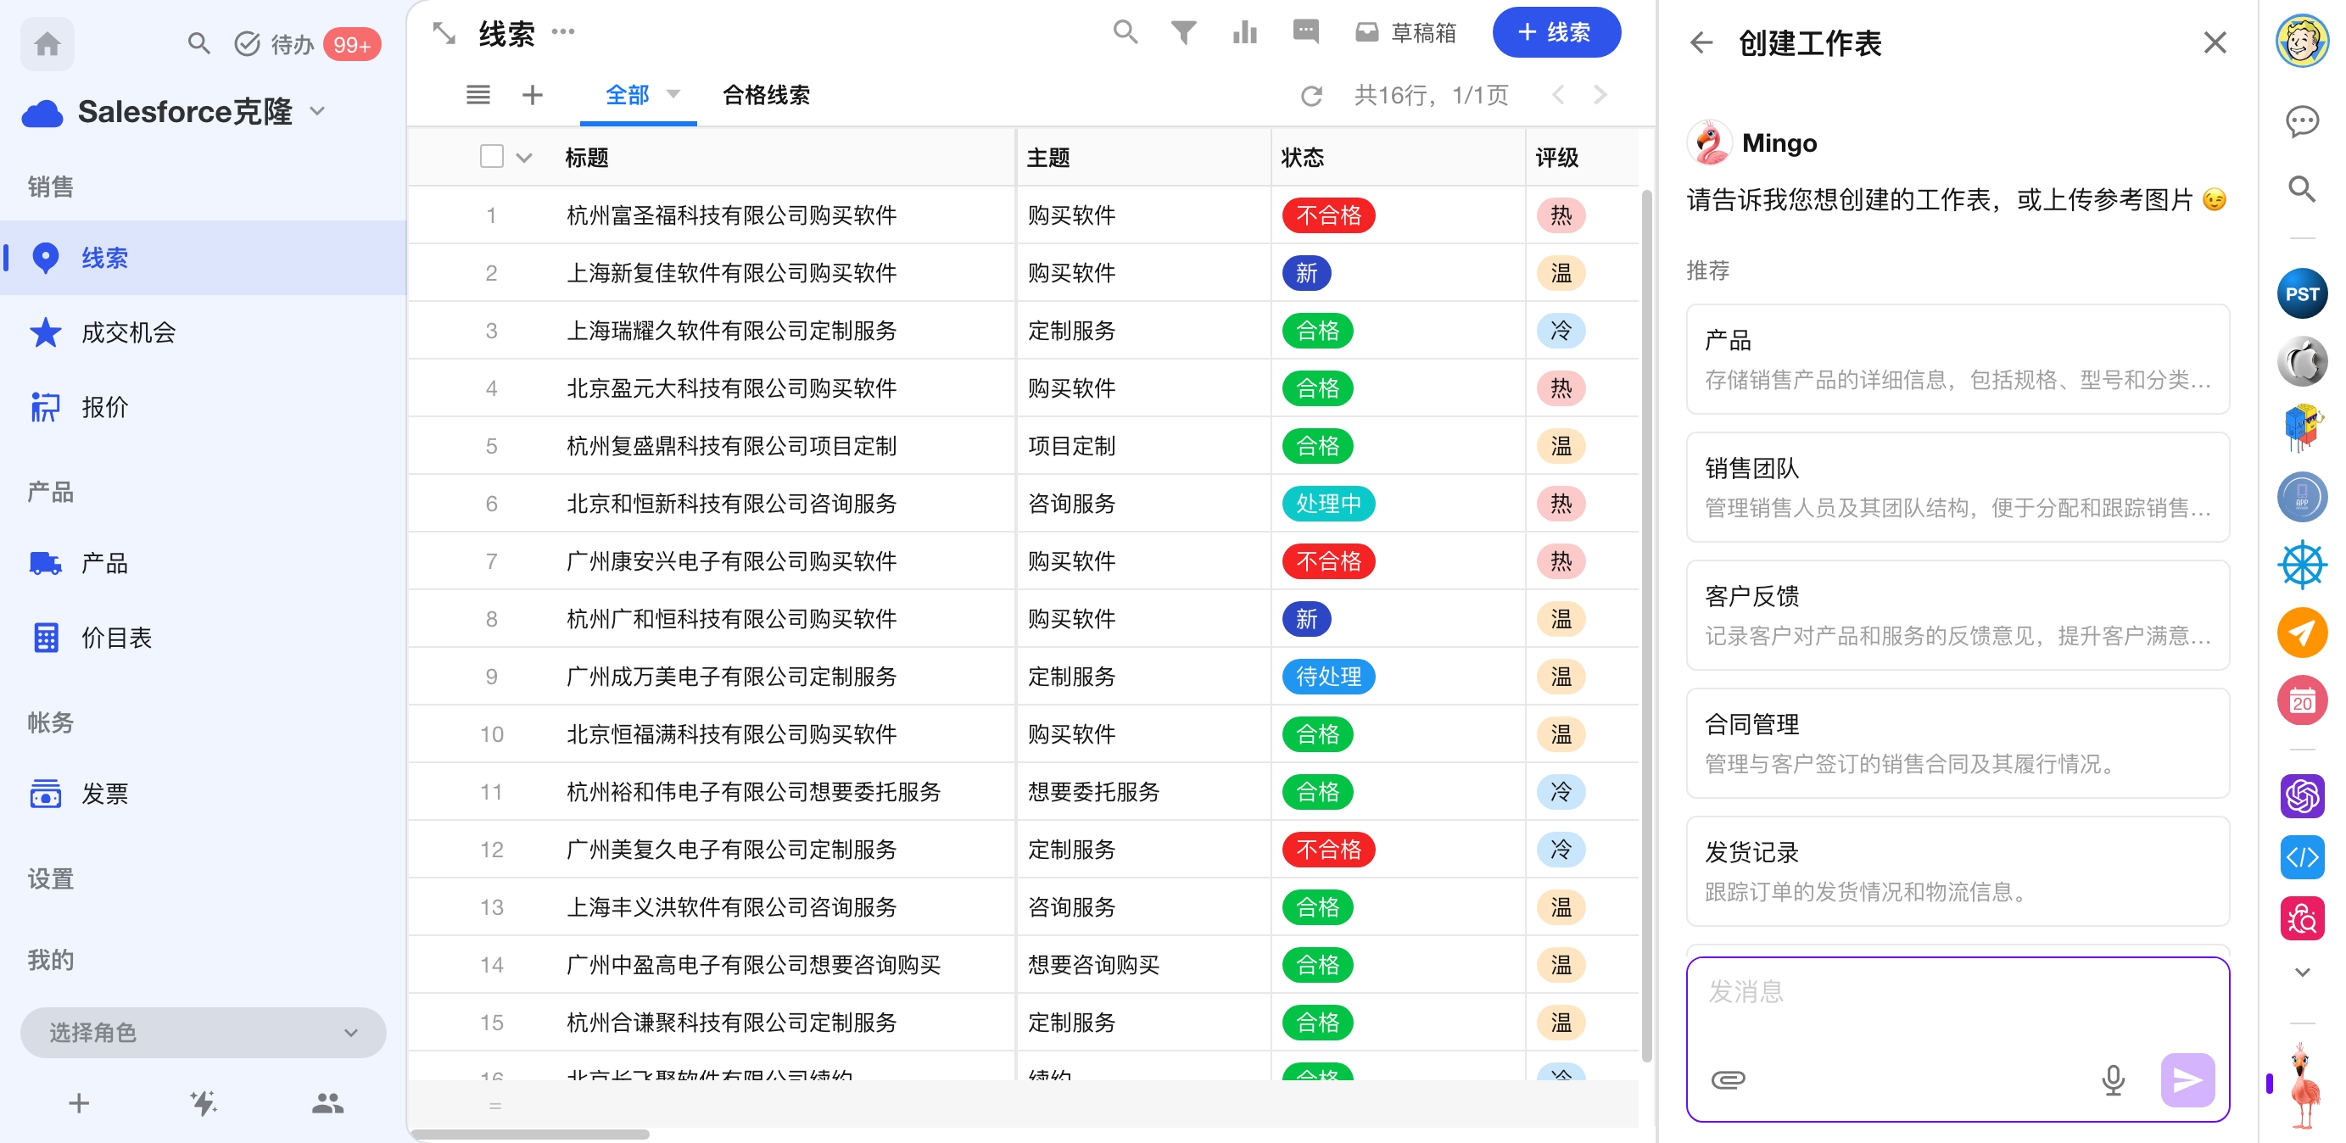The height and width of the screenshot is (1143, 2346).
Task: Click the paperclip attachment icon
Action: pyautogui.click(x=1728, y=1079)
